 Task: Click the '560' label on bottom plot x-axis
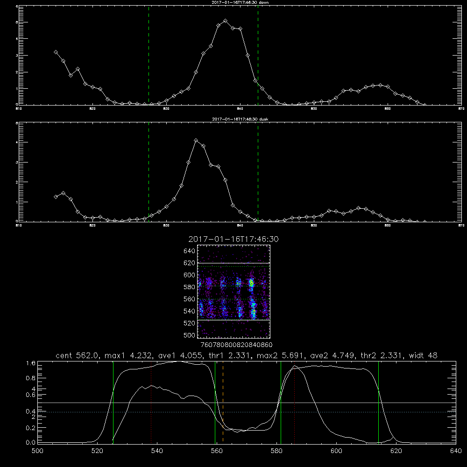[x=217, y=451]
